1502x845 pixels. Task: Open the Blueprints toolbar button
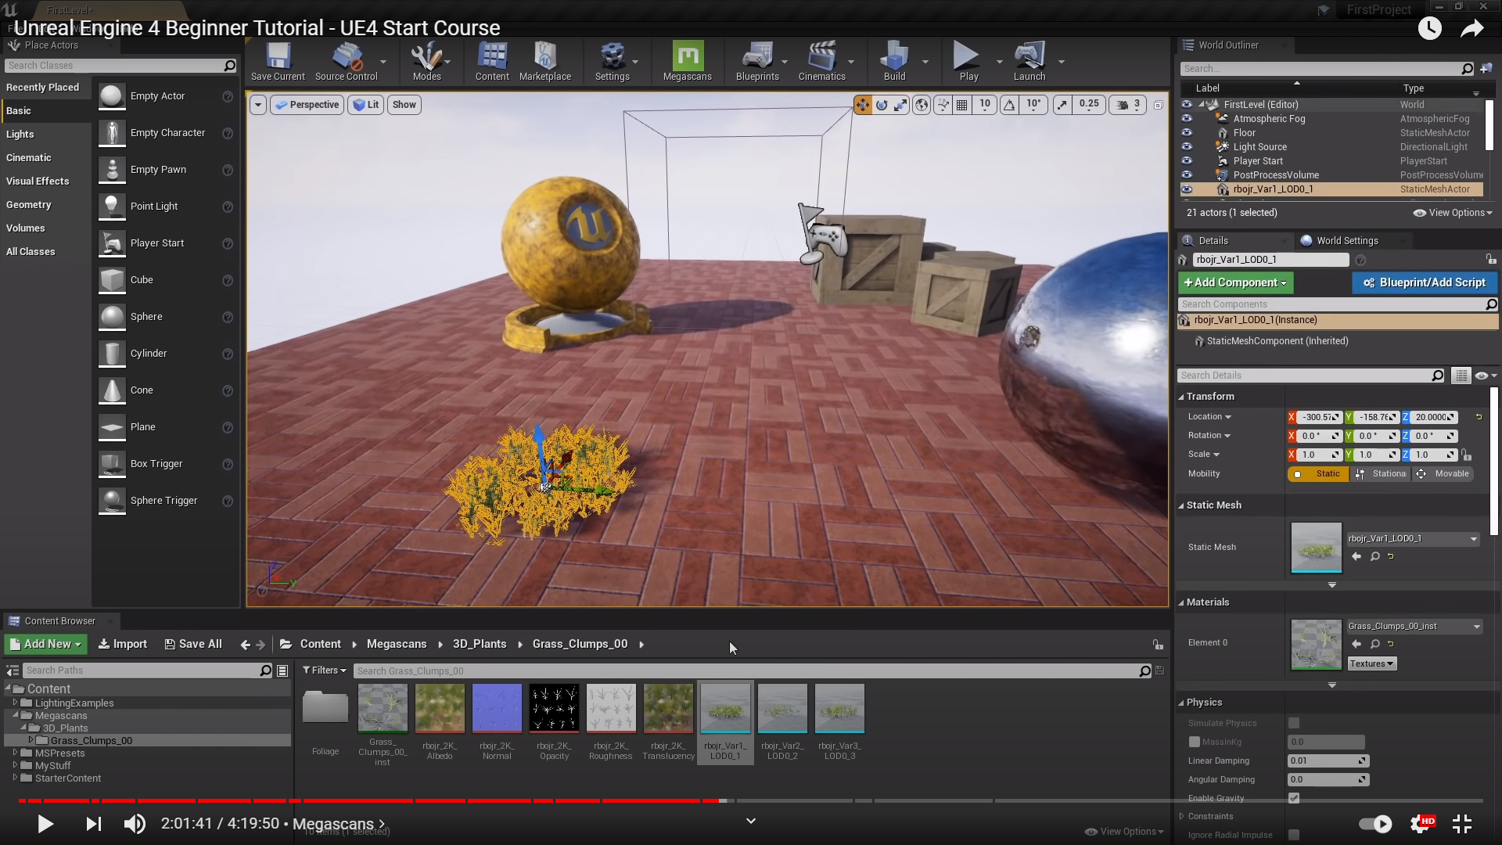[x=756, y=57]
